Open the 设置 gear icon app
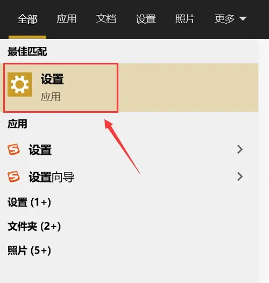269x283 pixels. click(20, 84)
